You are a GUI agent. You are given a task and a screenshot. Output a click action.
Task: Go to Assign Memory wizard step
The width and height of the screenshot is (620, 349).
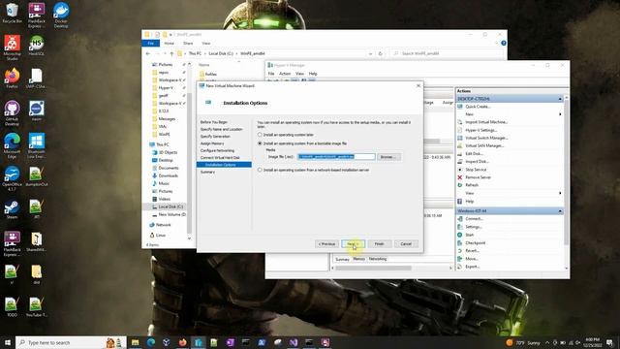[x=212, y=143]
